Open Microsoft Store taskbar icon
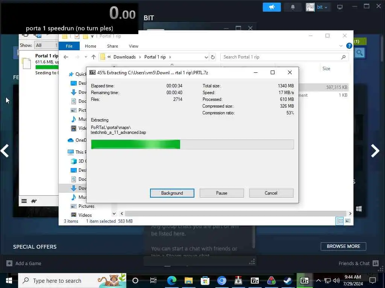This screenshot has height=288, width=385. coord(205,280)
